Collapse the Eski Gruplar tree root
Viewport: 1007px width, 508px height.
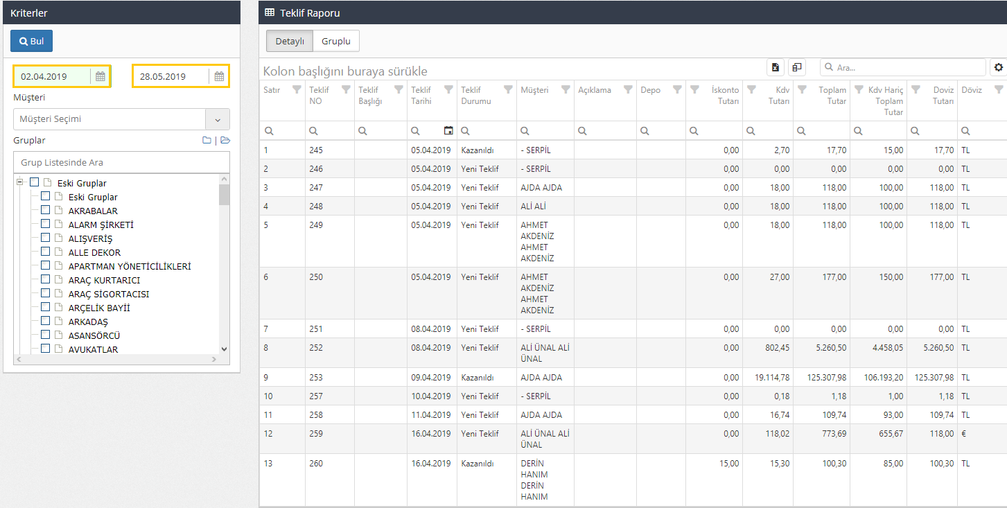pos(20,182)
